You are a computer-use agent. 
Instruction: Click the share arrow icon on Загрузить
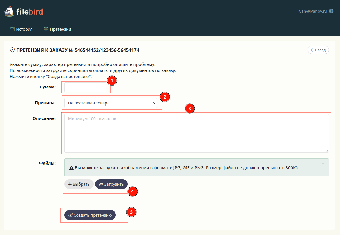(101, 184)
